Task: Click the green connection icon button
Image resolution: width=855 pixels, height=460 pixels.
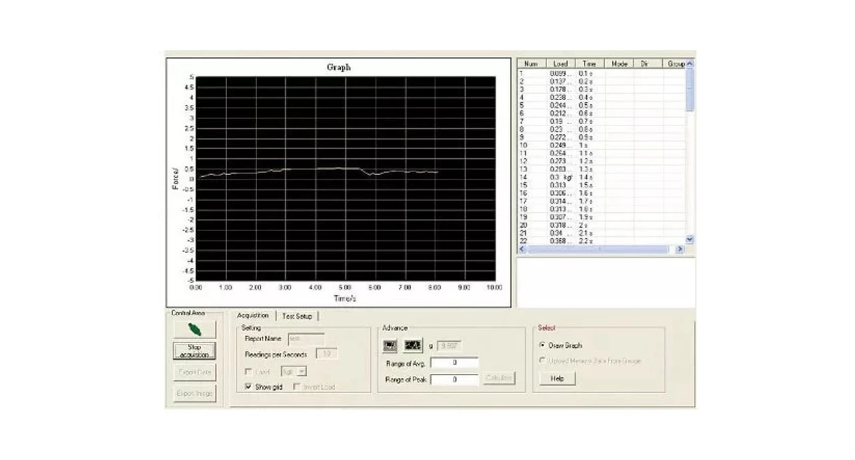Action: pyautogui.click(x=194, y=329)
